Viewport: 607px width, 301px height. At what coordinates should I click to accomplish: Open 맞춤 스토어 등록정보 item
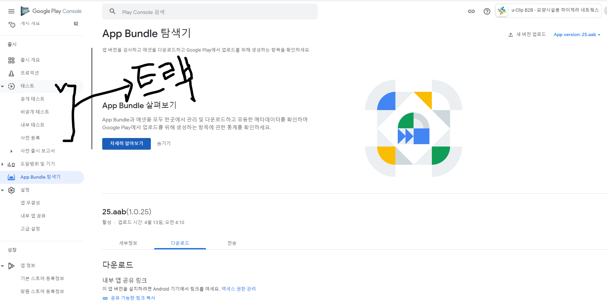click(x=42, y=292)
